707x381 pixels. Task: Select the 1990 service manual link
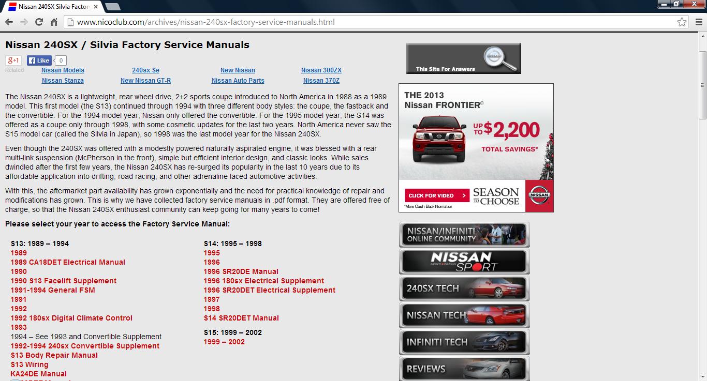[19, 271]
